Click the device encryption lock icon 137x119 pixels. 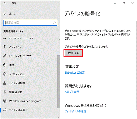(5, 110)
